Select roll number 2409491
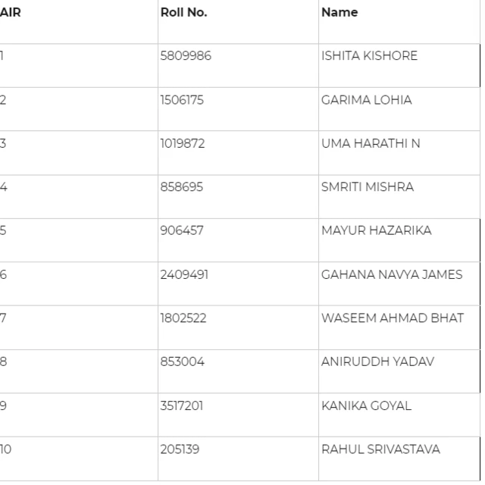Image resolution: width=485 pixels, height=485 pixels. [184, 274]
